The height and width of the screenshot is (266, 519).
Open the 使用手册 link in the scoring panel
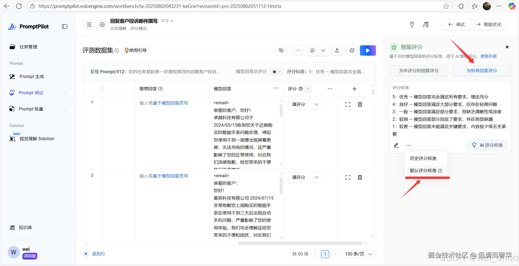coord(488,56)
